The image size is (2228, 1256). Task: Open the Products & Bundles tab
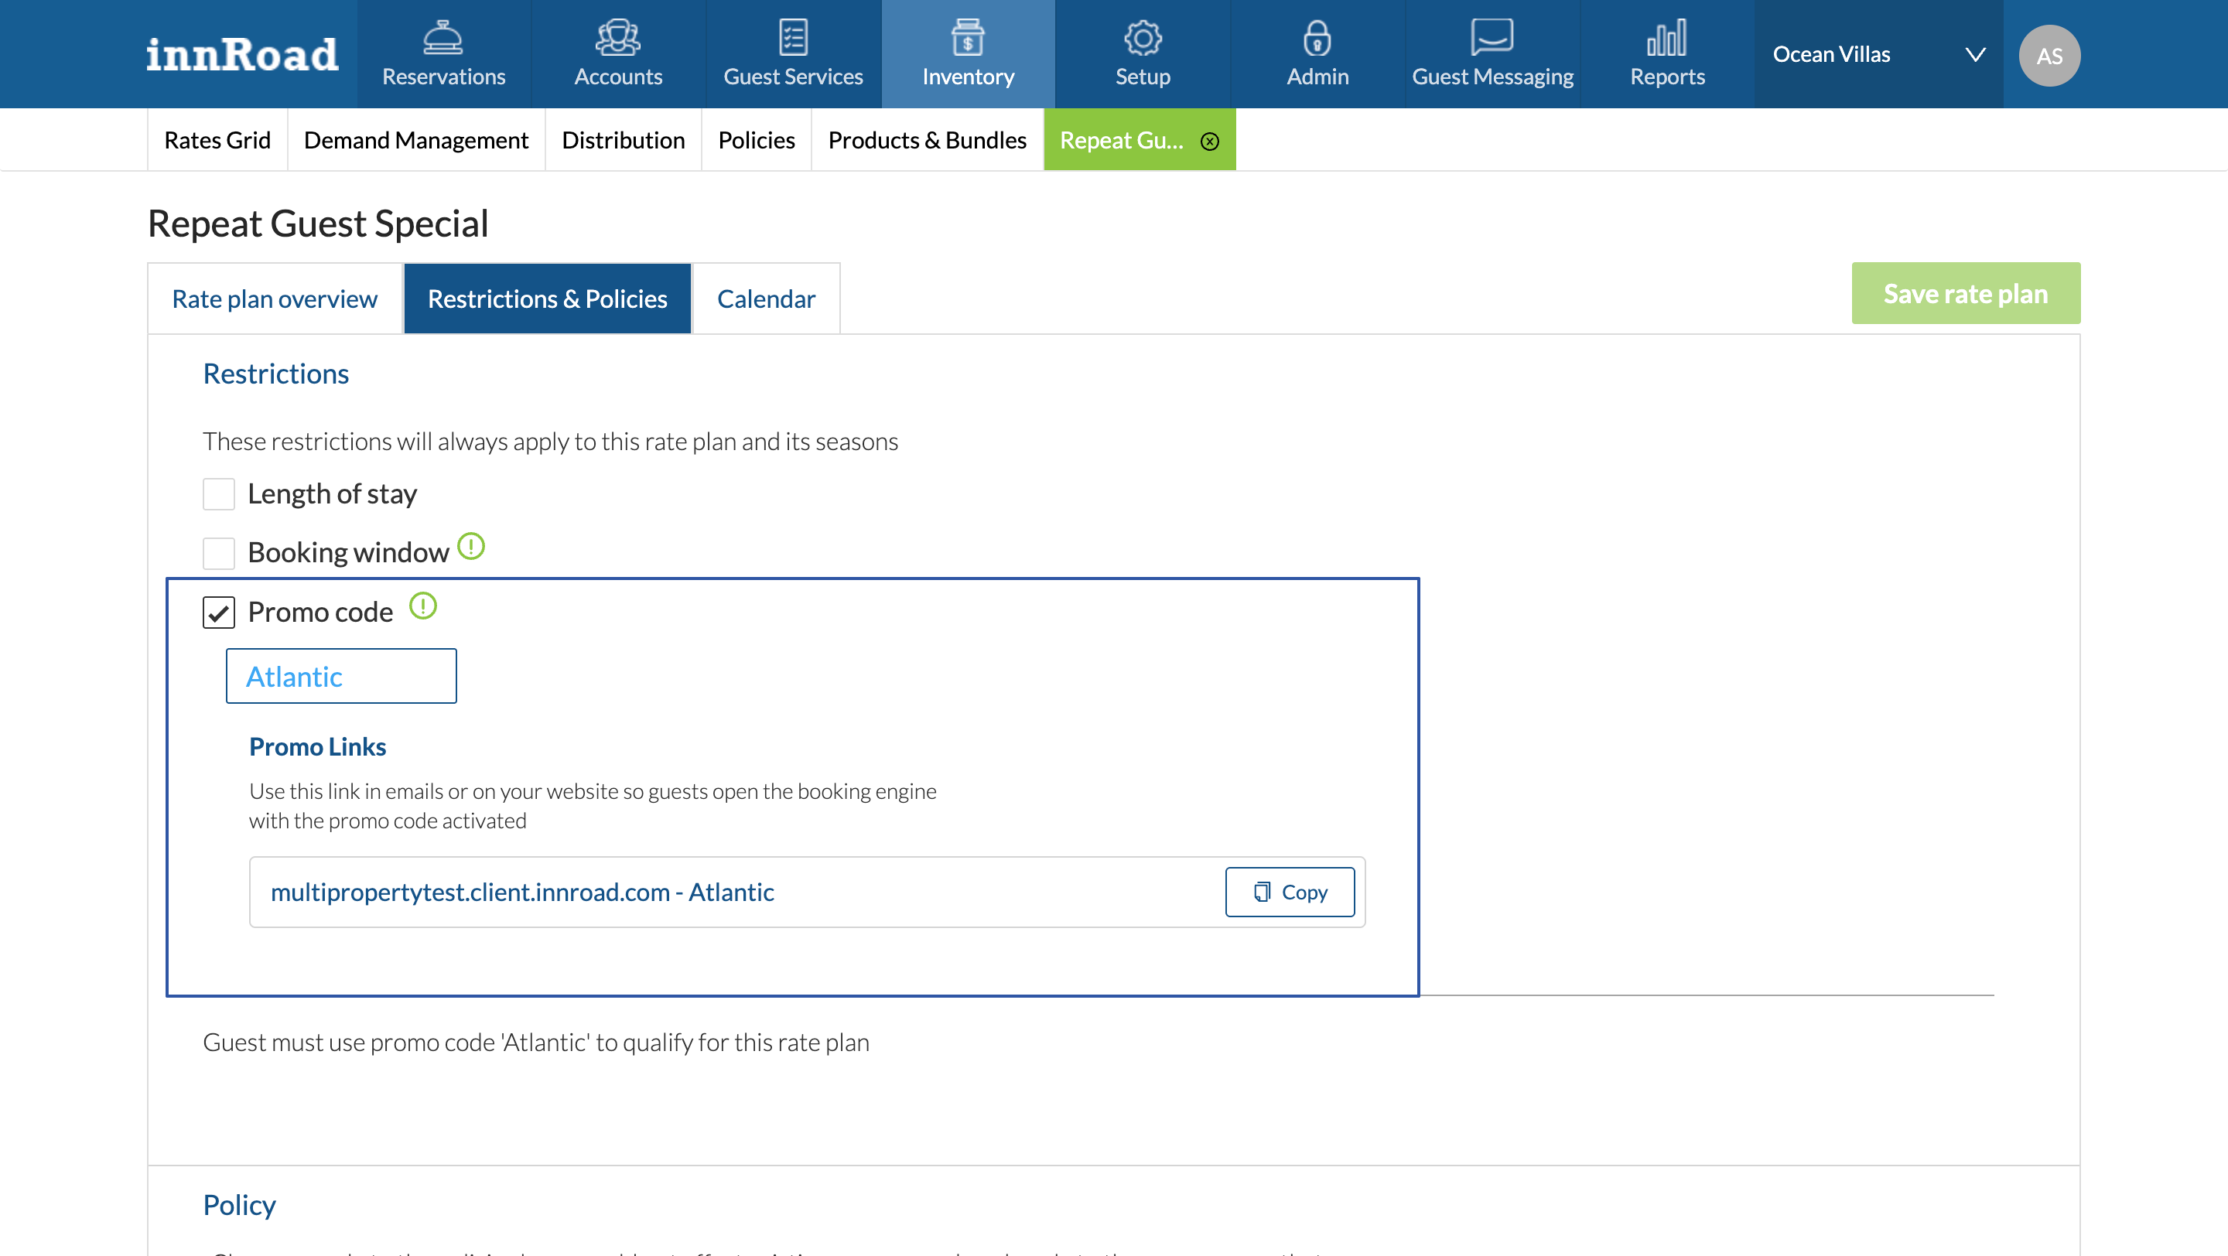tap(928, 139)
